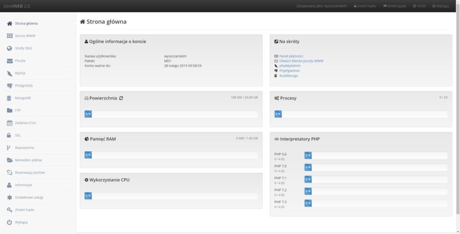Click the database icon beside RockMongo shortcut
The height and width of the screenshot is (234, 460).
[x=276, y=76]
